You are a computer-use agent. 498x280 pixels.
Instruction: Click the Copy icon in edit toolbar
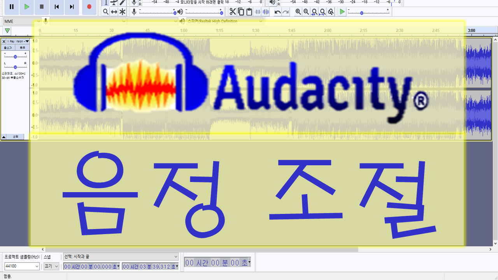pyautogui.click(x=241, y=12)
